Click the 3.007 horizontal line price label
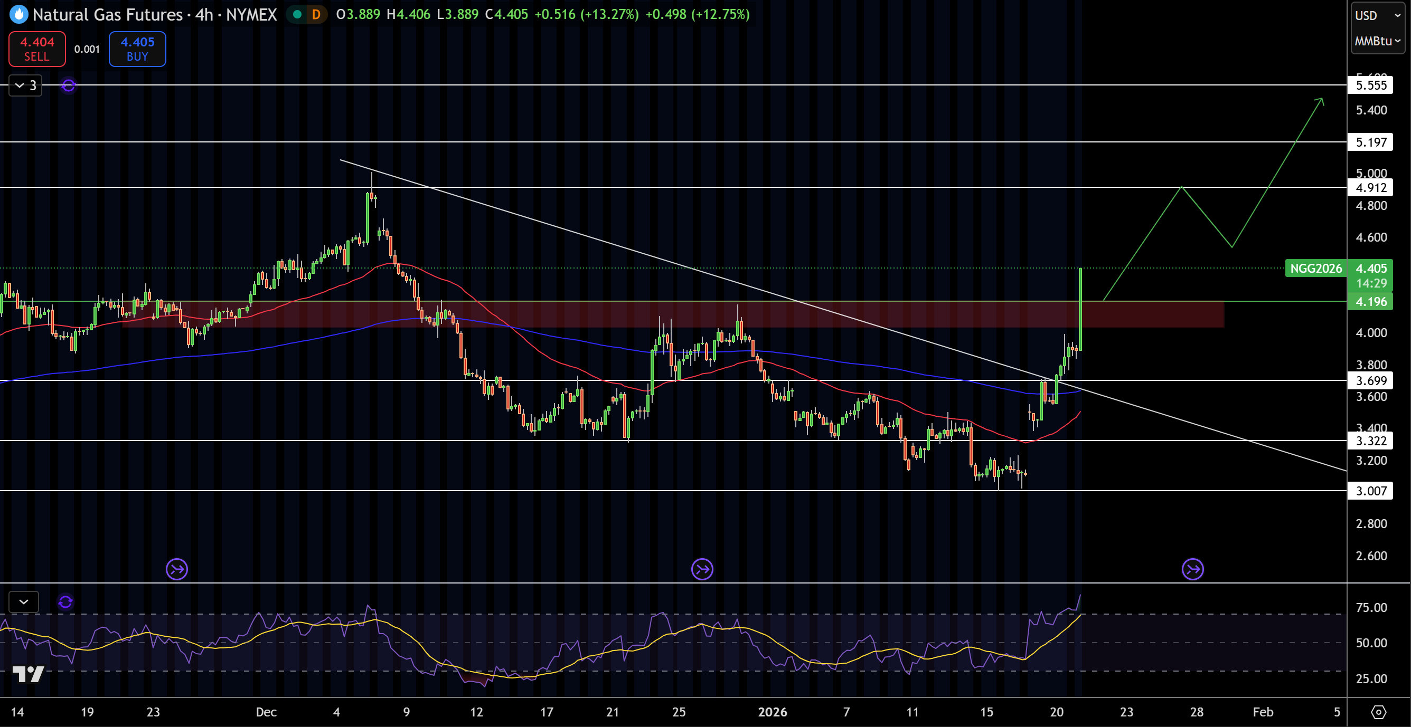This screenshot has height=727, width=1411. [x=1370, y=491]
